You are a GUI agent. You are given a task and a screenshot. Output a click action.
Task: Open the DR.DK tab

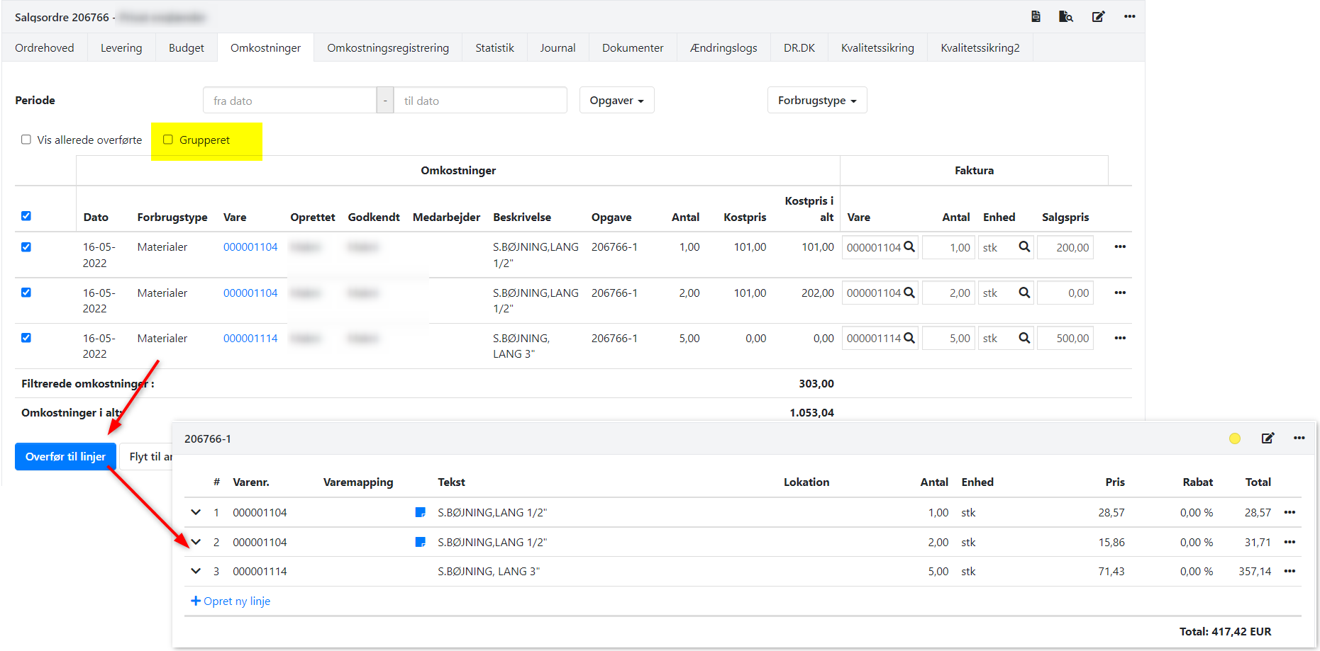coord(799,48)
